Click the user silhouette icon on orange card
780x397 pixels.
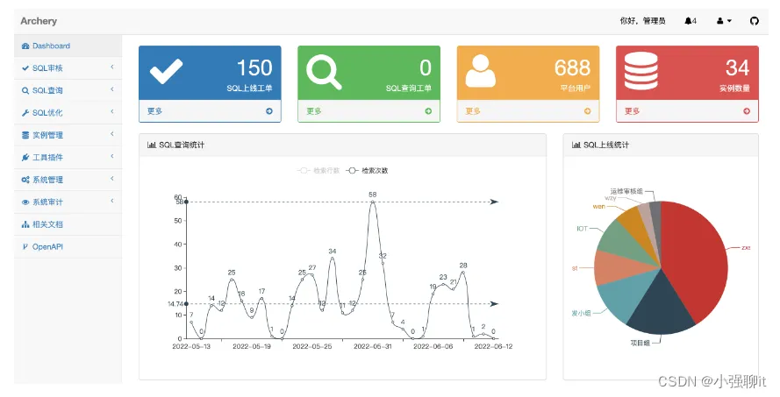pos(481,71)
